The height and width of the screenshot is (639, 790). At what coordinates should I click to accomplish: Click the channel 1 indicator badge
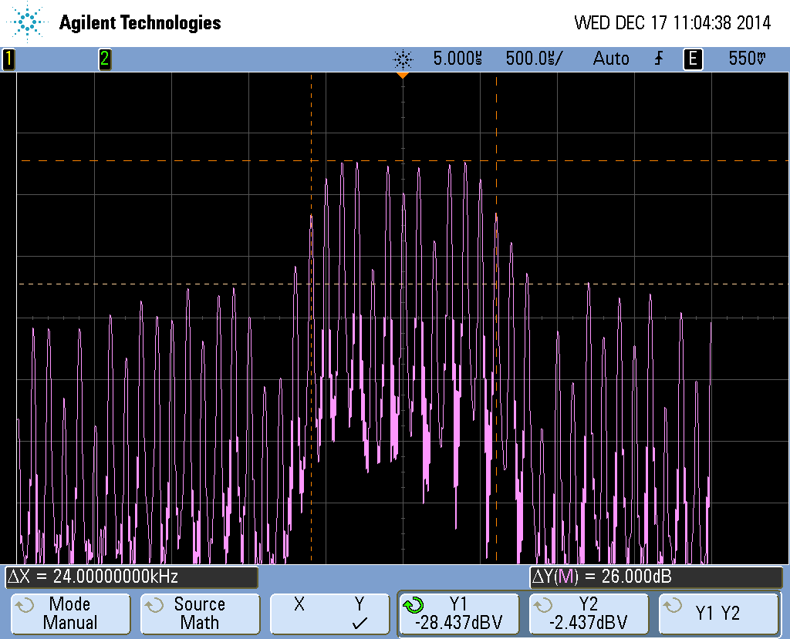[x=8, y=59]
